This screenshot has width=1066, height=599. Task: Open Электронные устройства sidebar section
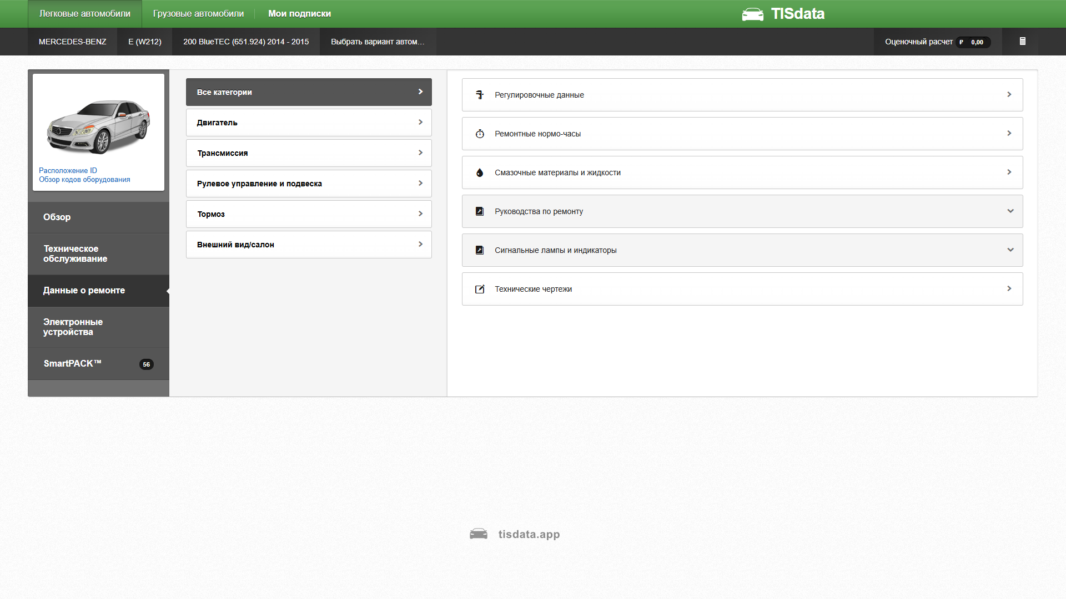98,327
